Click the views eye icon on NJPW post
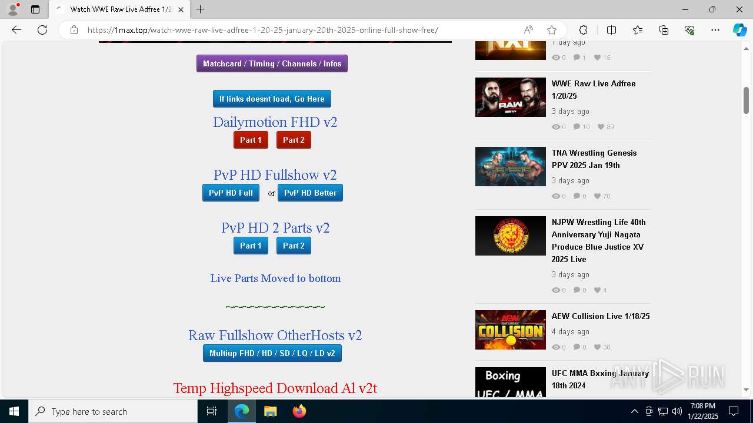 (556, 290)
